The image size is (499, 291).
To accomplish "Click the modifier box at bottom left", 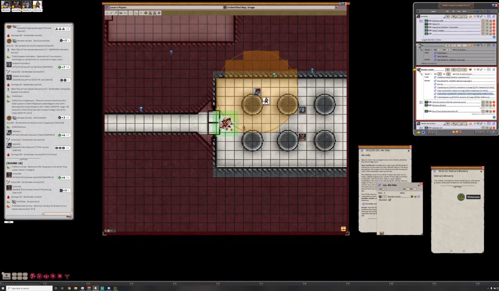I will coord(6,276).
